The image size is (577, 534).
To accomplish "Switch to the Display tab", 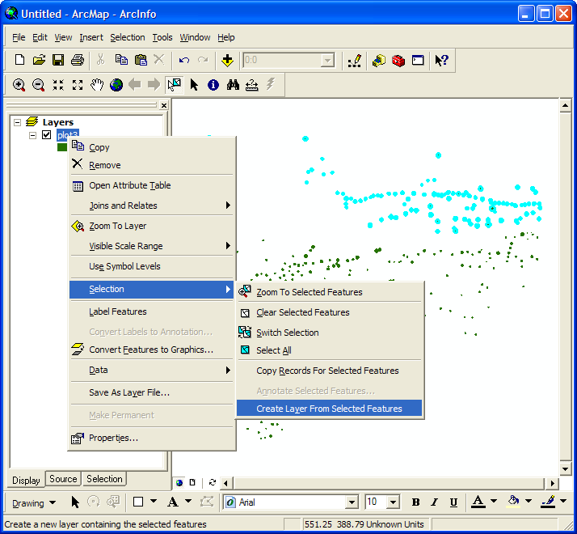I will 26,480.
